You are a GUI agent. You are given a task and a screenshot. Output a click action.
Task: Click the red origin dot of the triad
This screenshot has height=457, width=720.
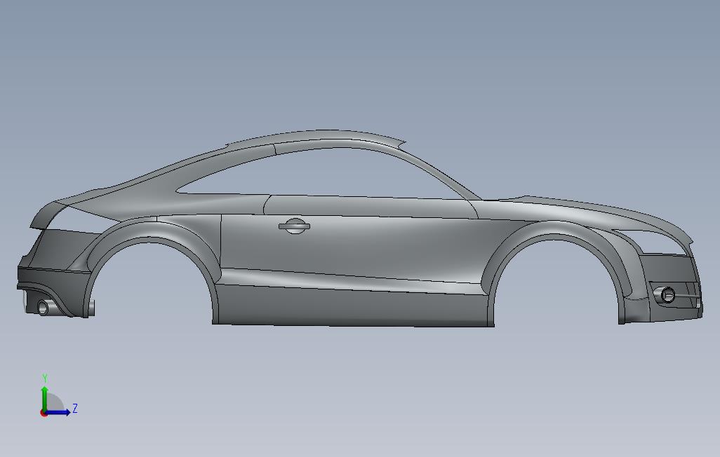click(44, 413)
